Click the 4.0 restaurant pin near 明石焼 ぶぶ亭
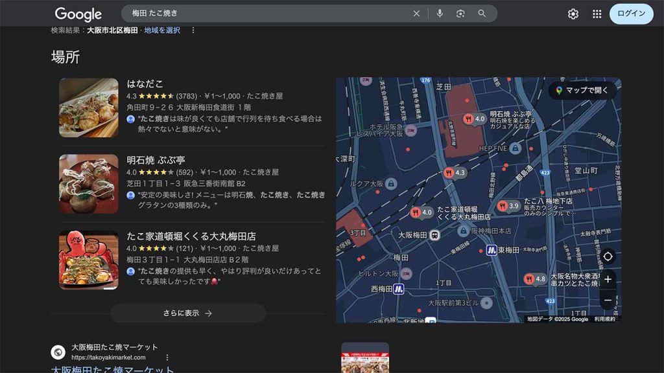664x373 pixels. pos(474,119)
